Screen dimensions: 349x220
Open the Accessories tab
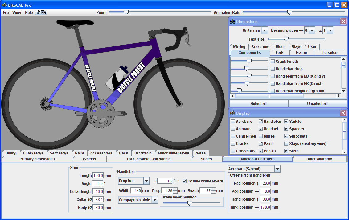(101, 153)
